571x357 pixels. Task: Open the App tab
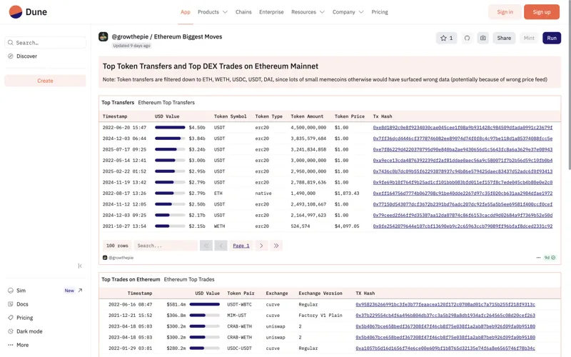pyautogui.click(x=186, y=12)
